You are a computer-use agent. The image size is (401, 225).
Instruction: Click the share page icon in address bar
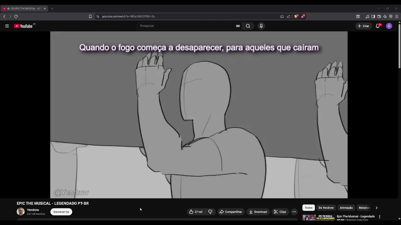289,16
